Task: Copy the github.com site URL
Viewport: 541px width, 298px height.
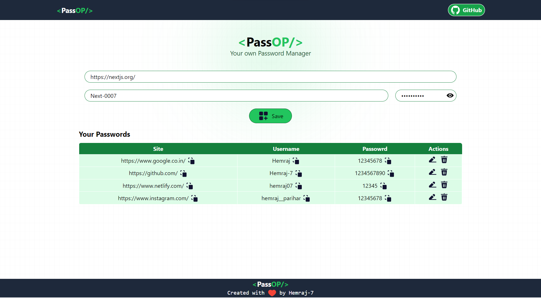Action: tap(183, 173)
